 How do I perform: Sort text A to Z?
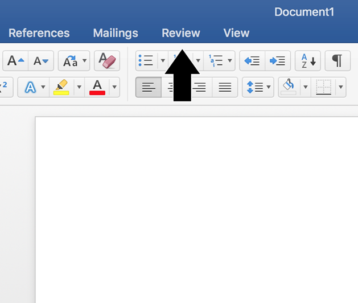coord(308,61)
